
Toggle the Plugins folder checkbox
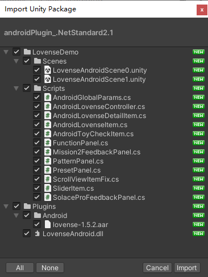(16, 207)
